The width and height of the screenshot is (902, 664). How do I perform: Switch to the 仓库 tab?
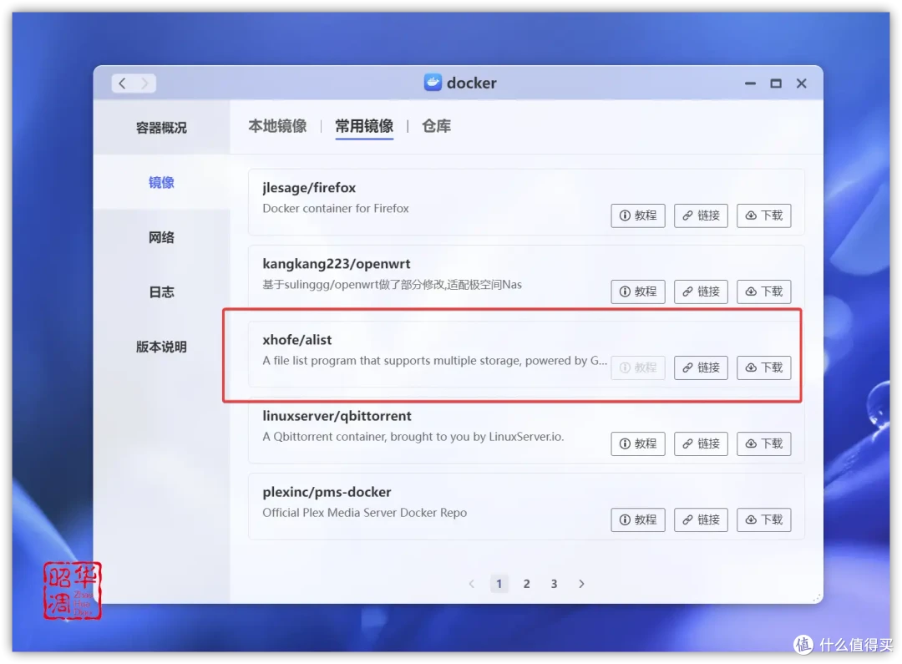(436, 126)
